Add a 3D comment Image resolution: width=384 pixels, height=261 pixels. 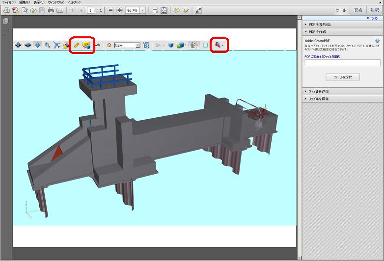coord(86,45)
